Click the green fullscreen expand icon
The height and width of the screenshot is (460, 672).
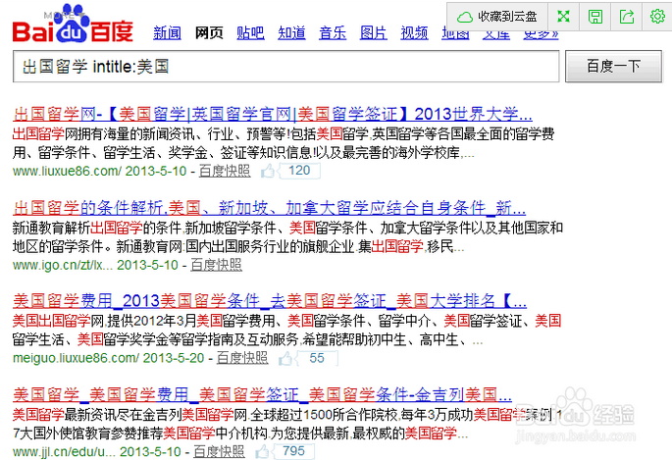click(563, 17)
